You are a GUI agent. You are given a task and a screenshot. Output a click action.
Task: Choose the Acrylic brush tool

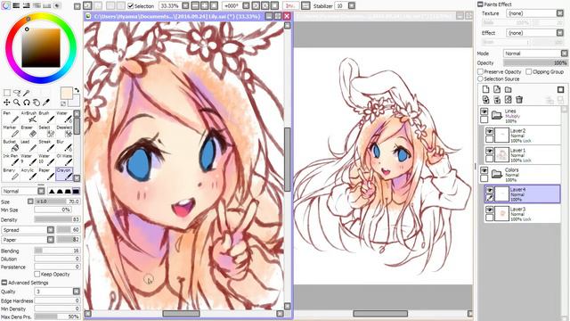coord(28,174)
